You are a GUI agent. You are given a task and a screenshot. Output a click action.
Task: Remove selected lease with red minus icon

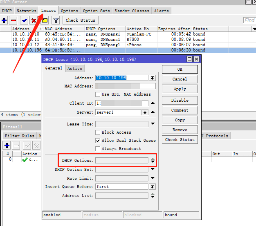click(13, 20)
